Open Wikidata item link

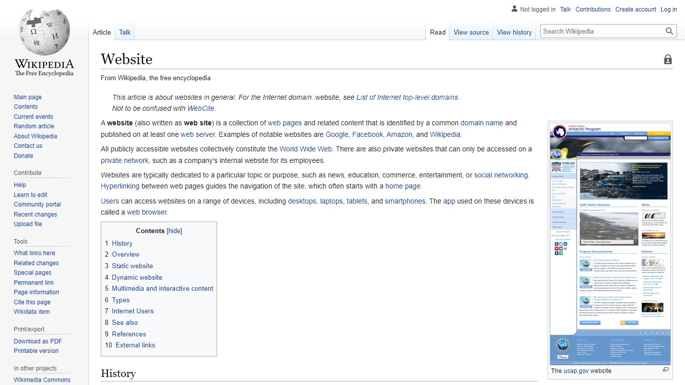click(x=32, y=312)
